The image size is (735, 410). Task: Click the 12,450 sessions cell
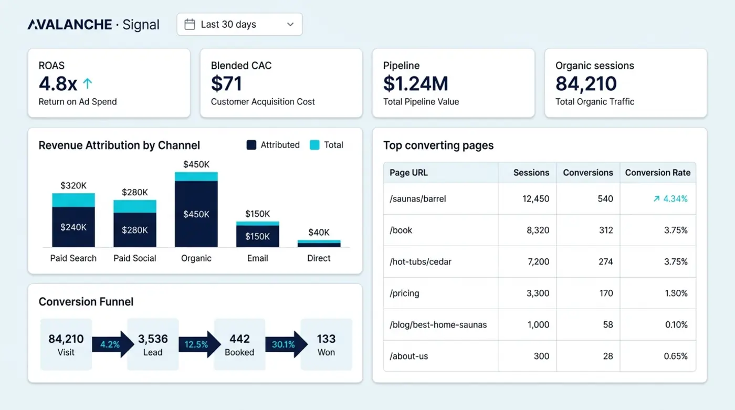coord(527,199)
